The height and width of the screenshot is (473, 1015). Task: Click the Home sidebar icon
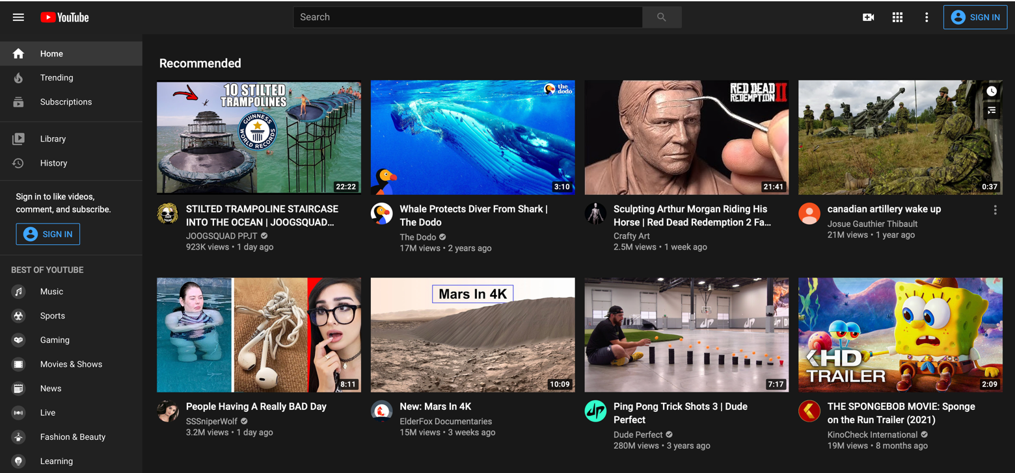tap(18, 54)
